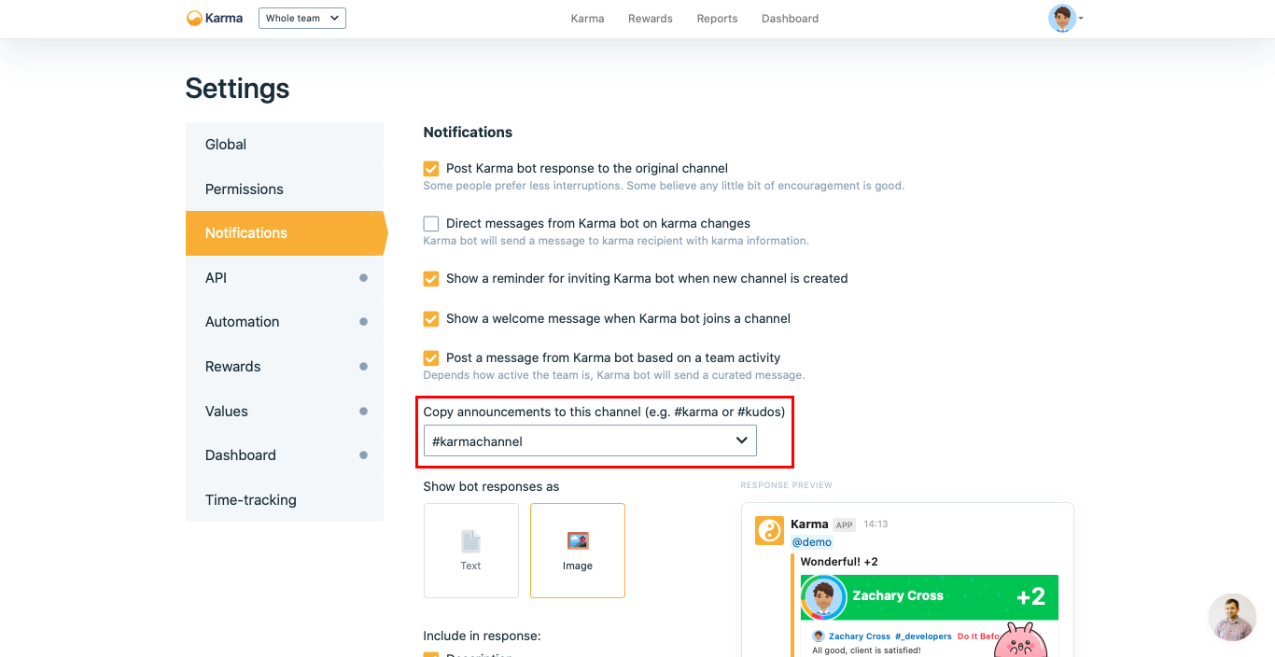The image size is (1275, 657).
Task: Open the user avatar menu
Action: tap(1062, 18)
